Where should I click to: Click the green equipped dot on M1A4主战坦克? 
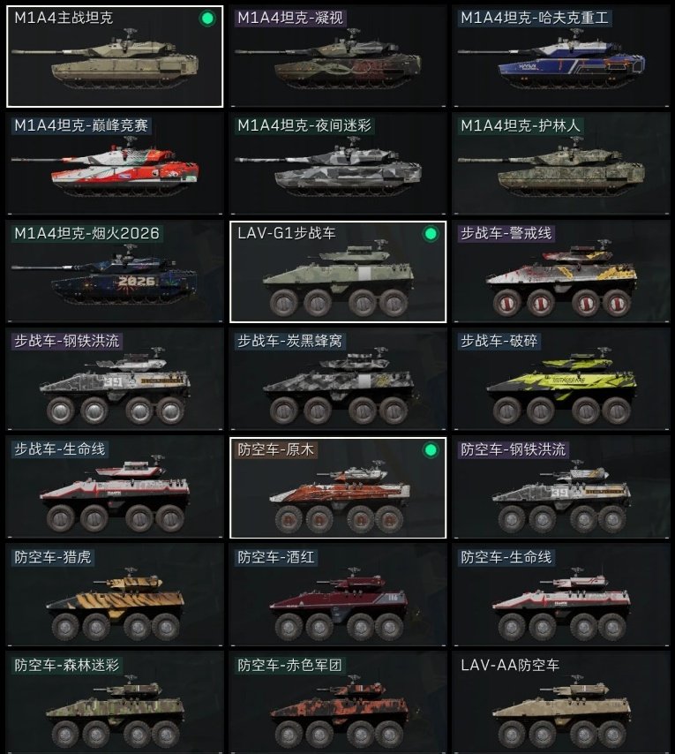coord(207,19)
